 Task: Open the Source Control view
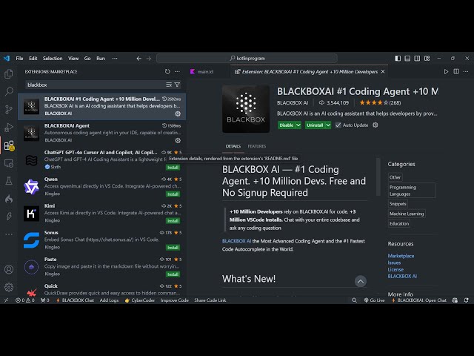tap(9, 110)
